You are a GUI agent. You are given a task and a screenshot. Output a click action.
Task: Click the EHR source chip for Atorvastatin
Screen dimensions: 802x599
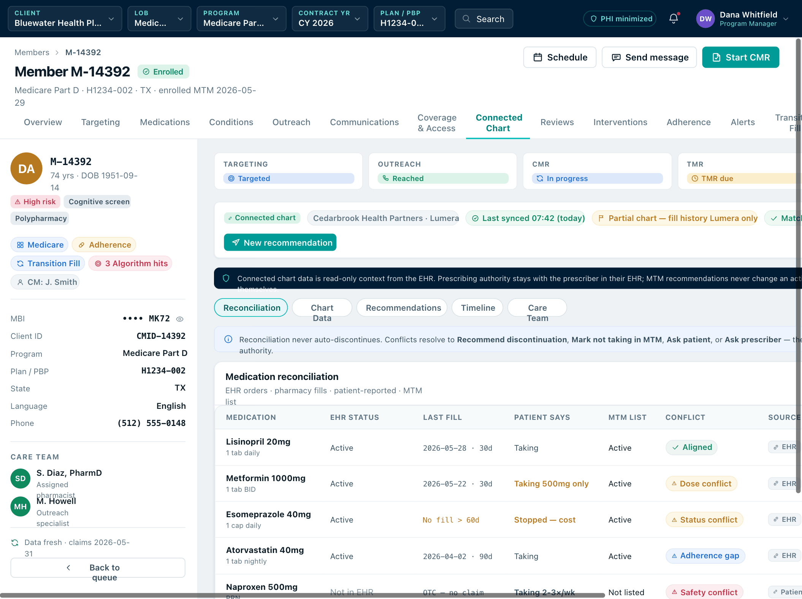pyautogui.click(x=784, y=556)
